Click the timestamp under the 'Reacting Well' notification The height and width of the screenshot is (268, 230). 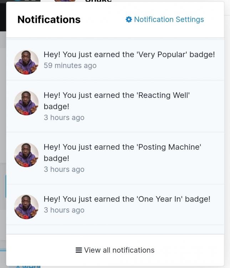64,118
